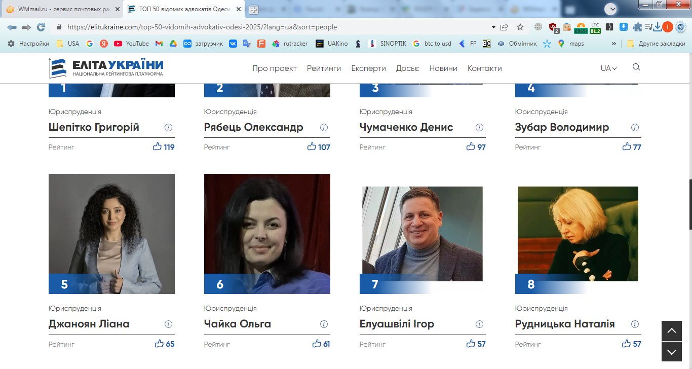The width and height of the screenshot is (692, 369).
Task: Jump down with the down arrow button
Action: point(672,352)
